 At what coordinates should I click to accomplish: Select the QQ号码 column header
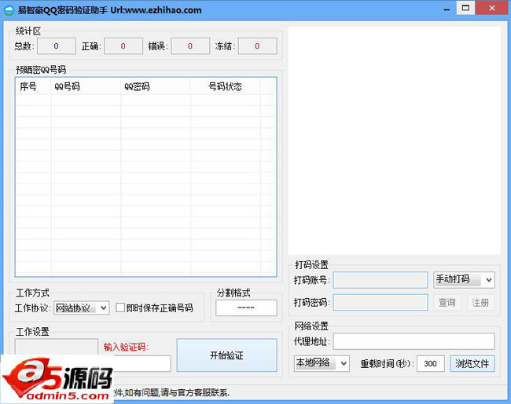coord(86,86)
